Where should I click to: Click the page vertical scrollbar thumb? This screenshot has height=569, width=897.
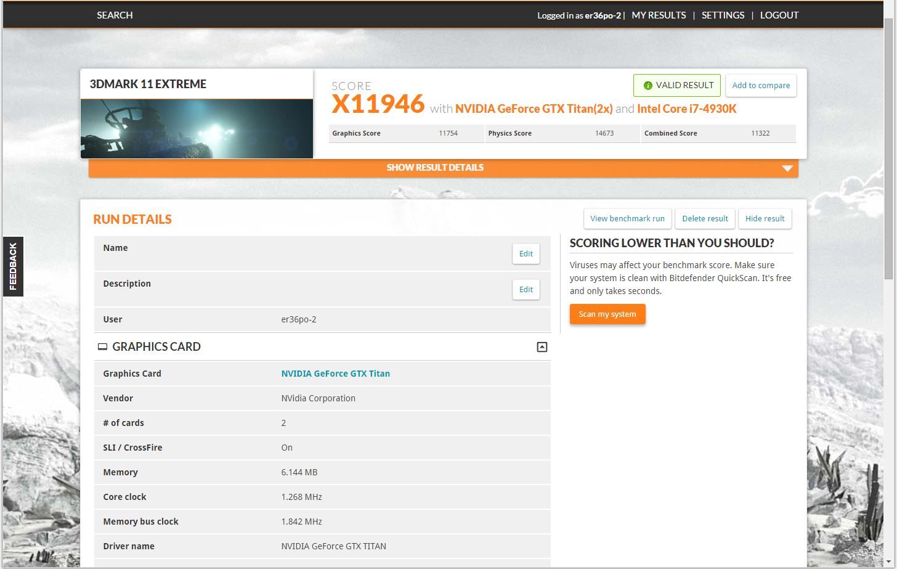coord(888,148)
